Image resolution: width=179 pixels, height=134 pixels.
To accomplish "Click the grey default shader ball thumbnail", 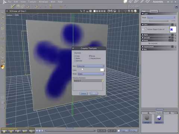I will [147, 118].
